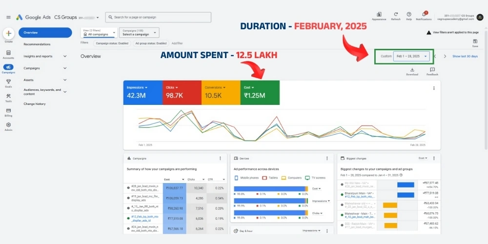
Task: Open the Select a campaign dropdown
Action: point(139,33)
